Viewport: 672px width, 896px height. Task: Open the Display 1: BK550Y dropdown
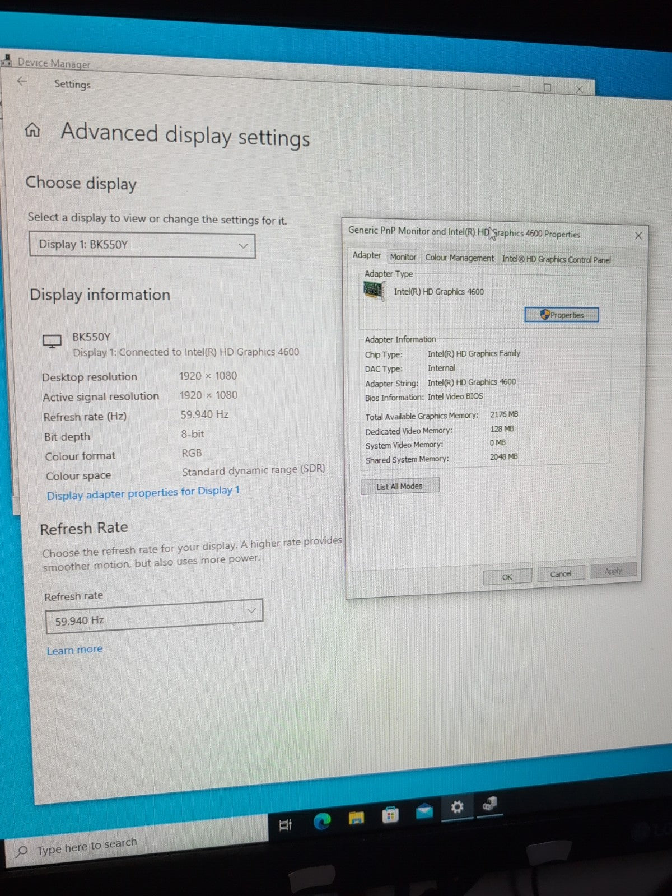point(142,245)
